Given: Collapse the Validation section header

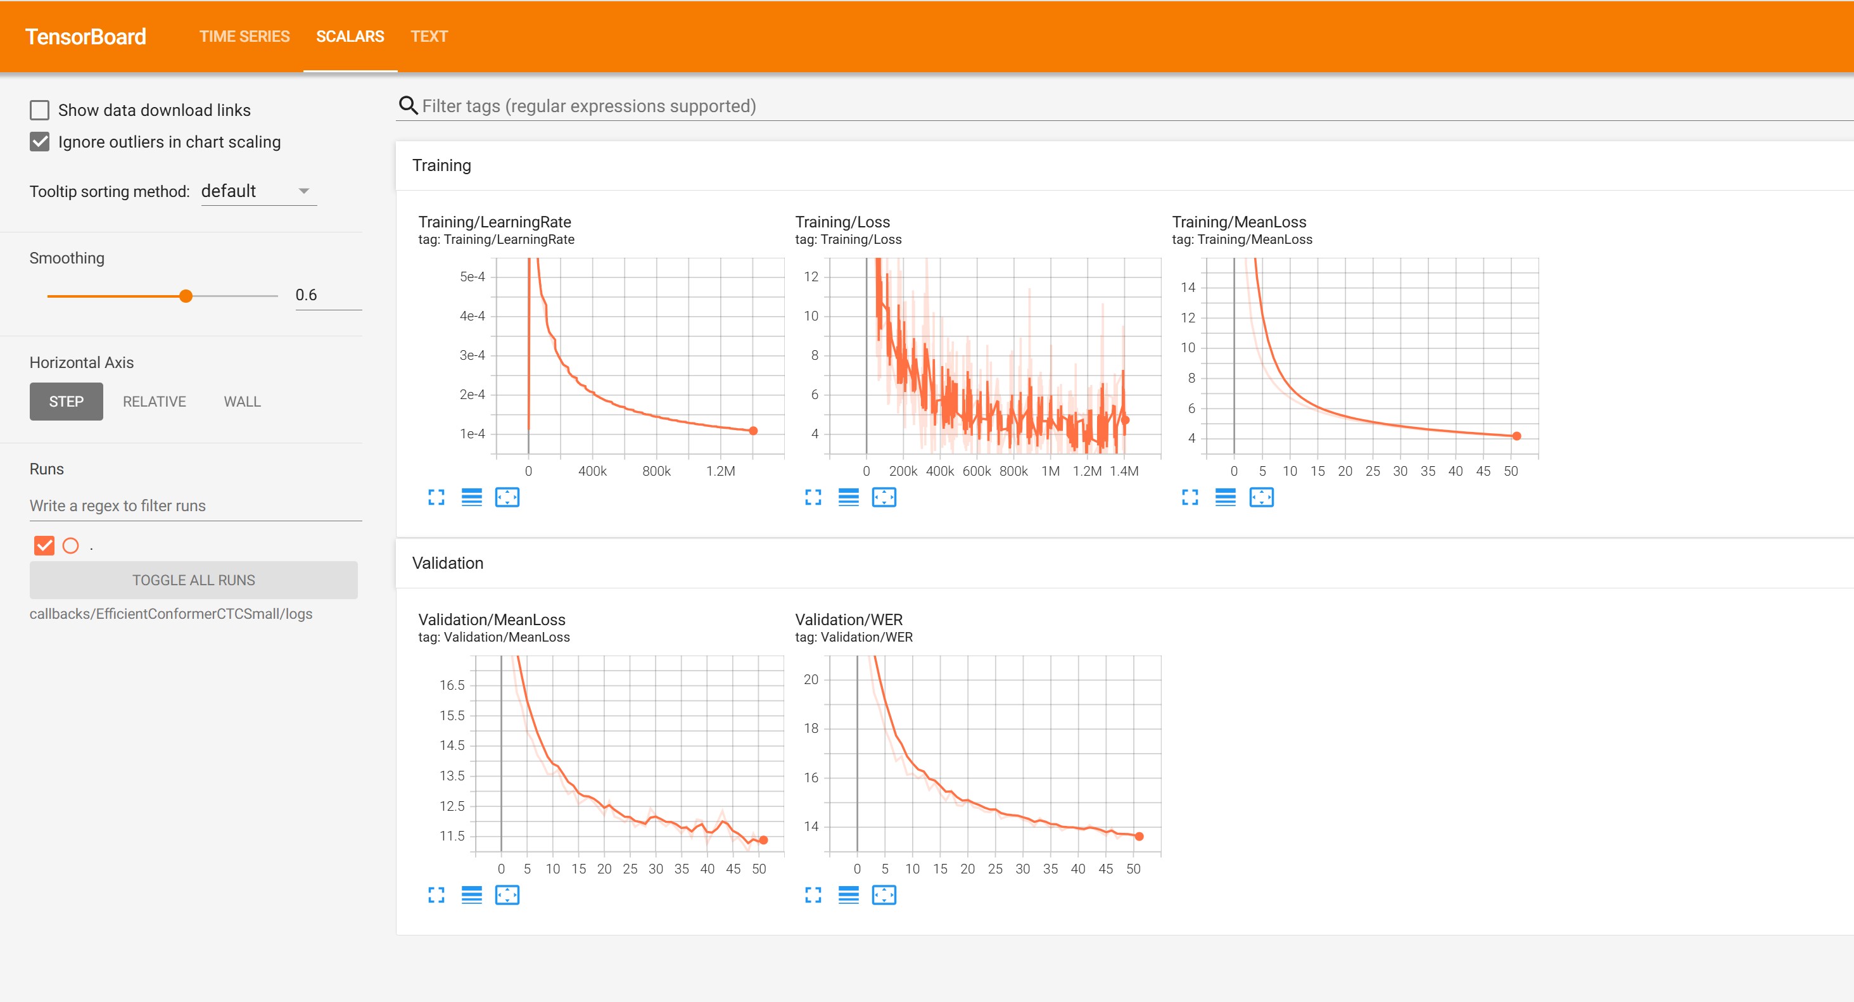Looking at the screenshot, I should (x=448, y=563).
